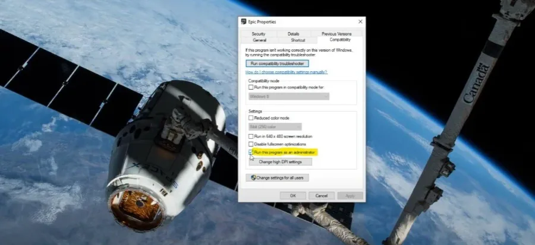This screenshot has width=535, height=245.
Task: Check Run in 640 x 480 screen resolution
Action: 251,136
